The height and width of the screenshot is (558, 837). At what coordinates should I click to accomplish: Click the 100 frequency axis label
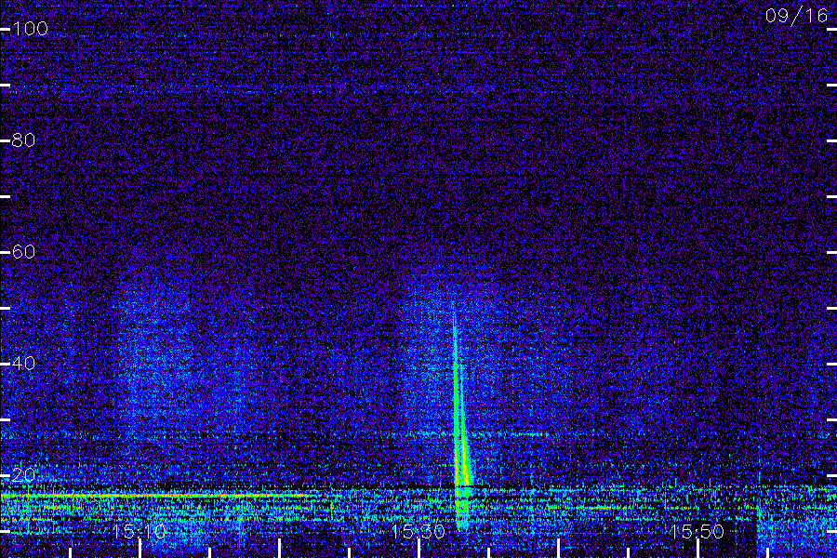point(30,28)
